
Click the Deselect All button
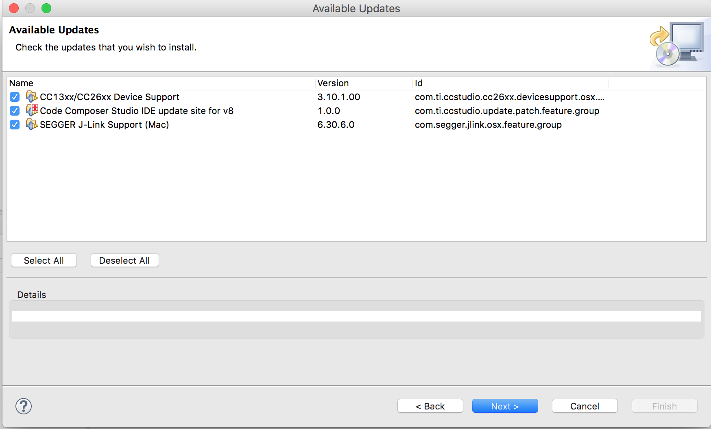point(124,260)
